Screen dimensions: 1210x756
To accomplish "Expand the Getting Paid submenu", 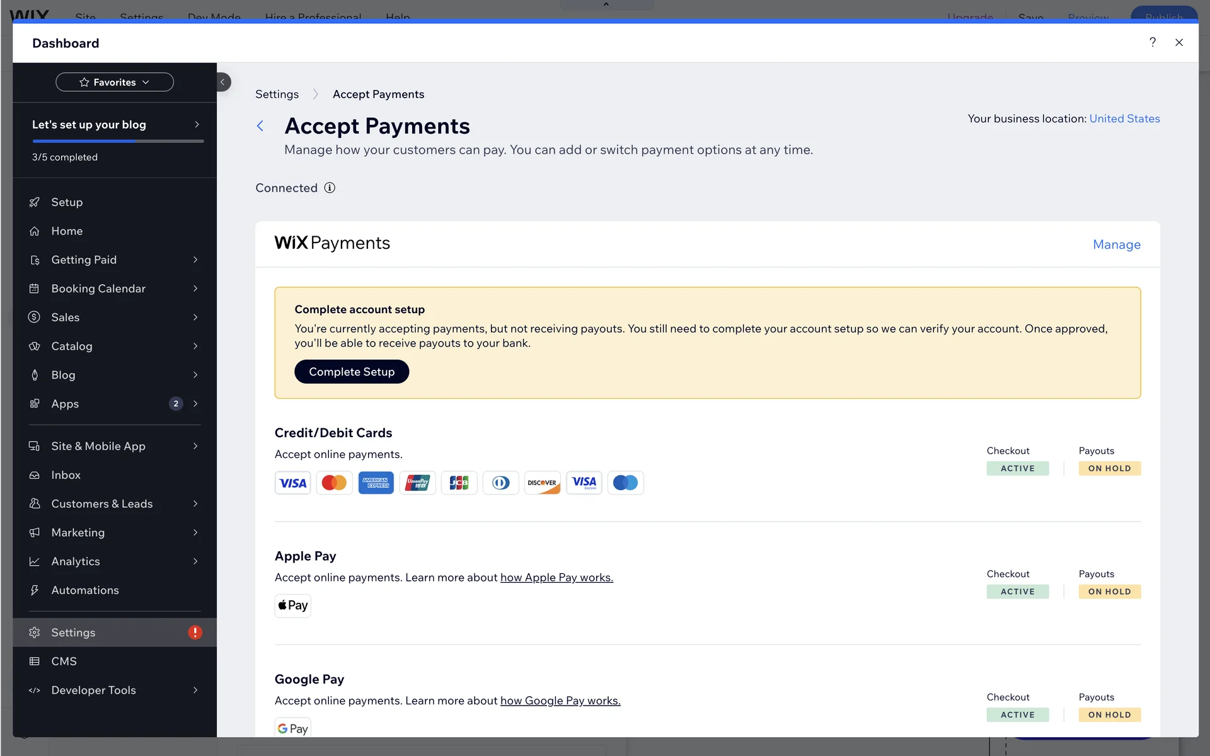I will 195,260.
